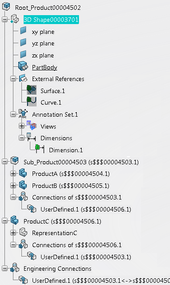
Task: Select ProductB (s$$$00004505.1) in tree
Action: tap(70, 186)
